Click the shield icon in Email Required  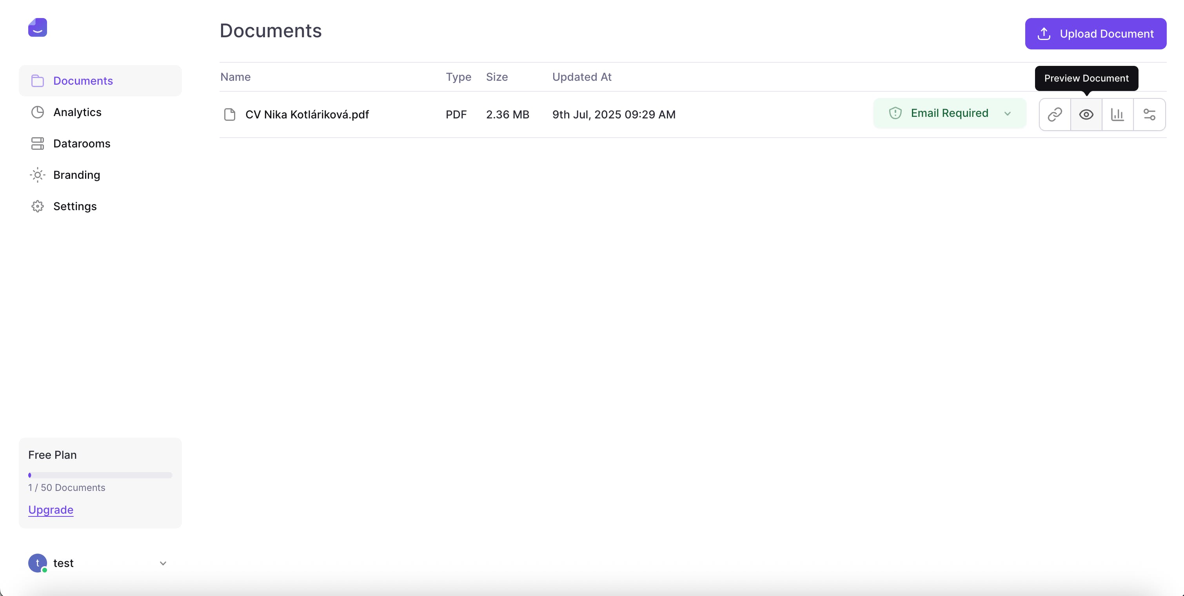[895, 113]
